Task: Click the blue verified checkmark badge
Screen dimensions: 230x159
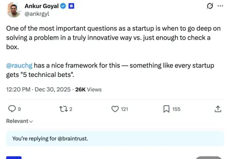Action: point(63,6)
